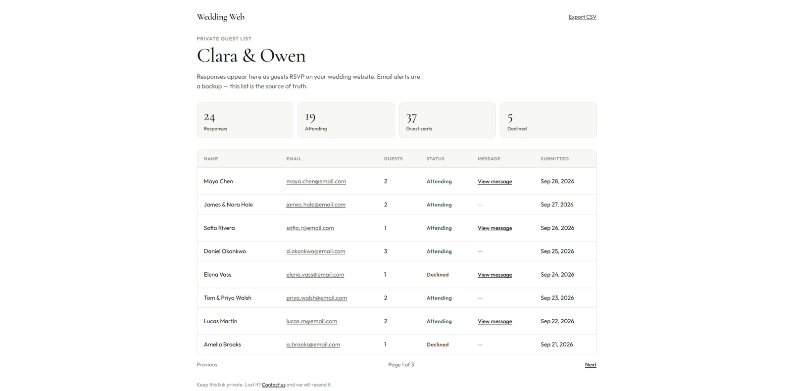Select the name Sofia Rivera
The width and height of the screenshot is (792, 391).
click(x=219, y=228)
